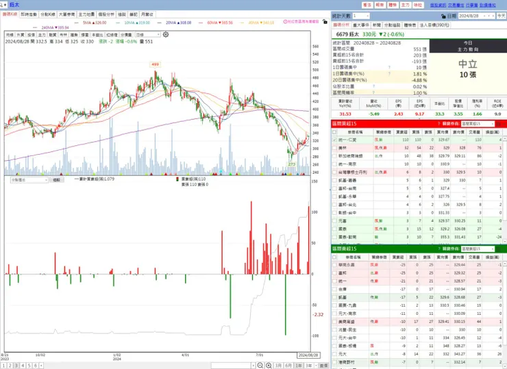Screen dimensions: 507x369
Task: Toggle select-all checkbox in buy list header
Action: pyautogui.click(x=334, y=132)
